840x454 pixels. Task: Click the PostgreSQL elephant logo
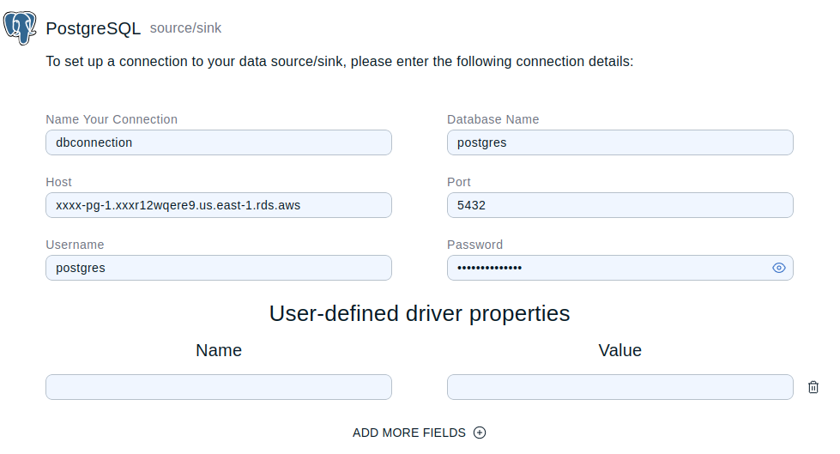21,27
